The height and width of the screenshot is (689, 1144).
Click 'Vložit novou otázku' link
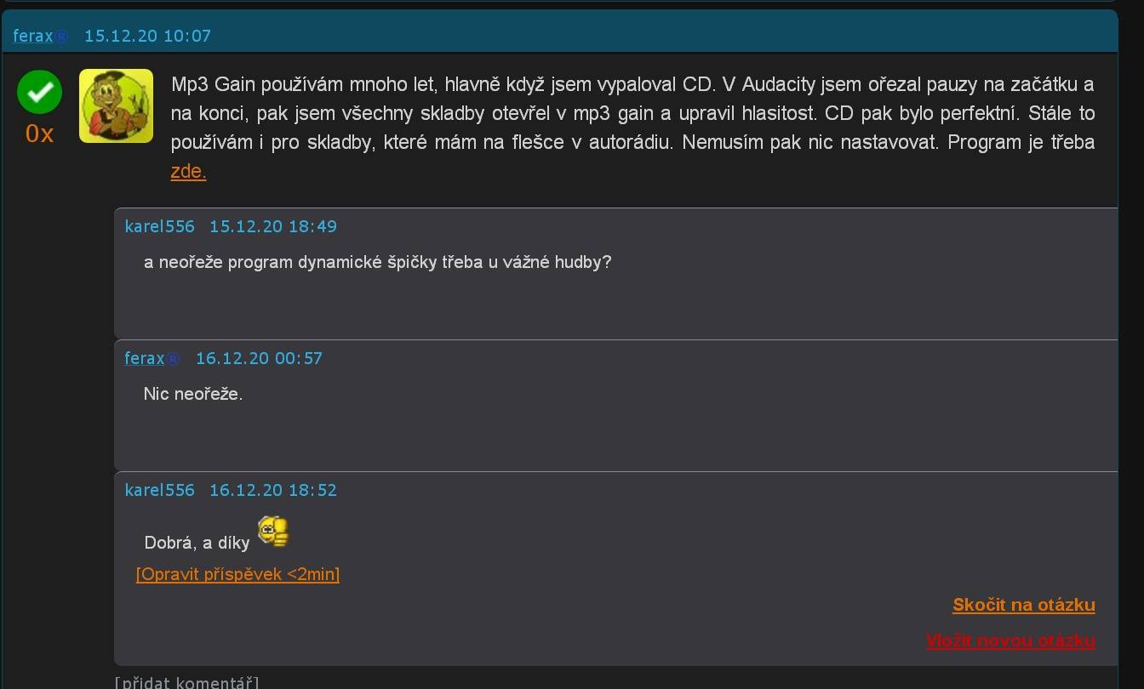click(1010, 641)
